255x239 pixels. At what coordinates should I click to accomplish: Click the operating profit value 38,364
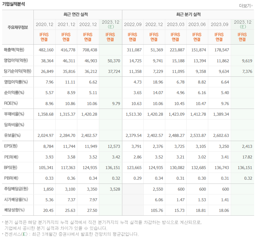click(47, 61)
